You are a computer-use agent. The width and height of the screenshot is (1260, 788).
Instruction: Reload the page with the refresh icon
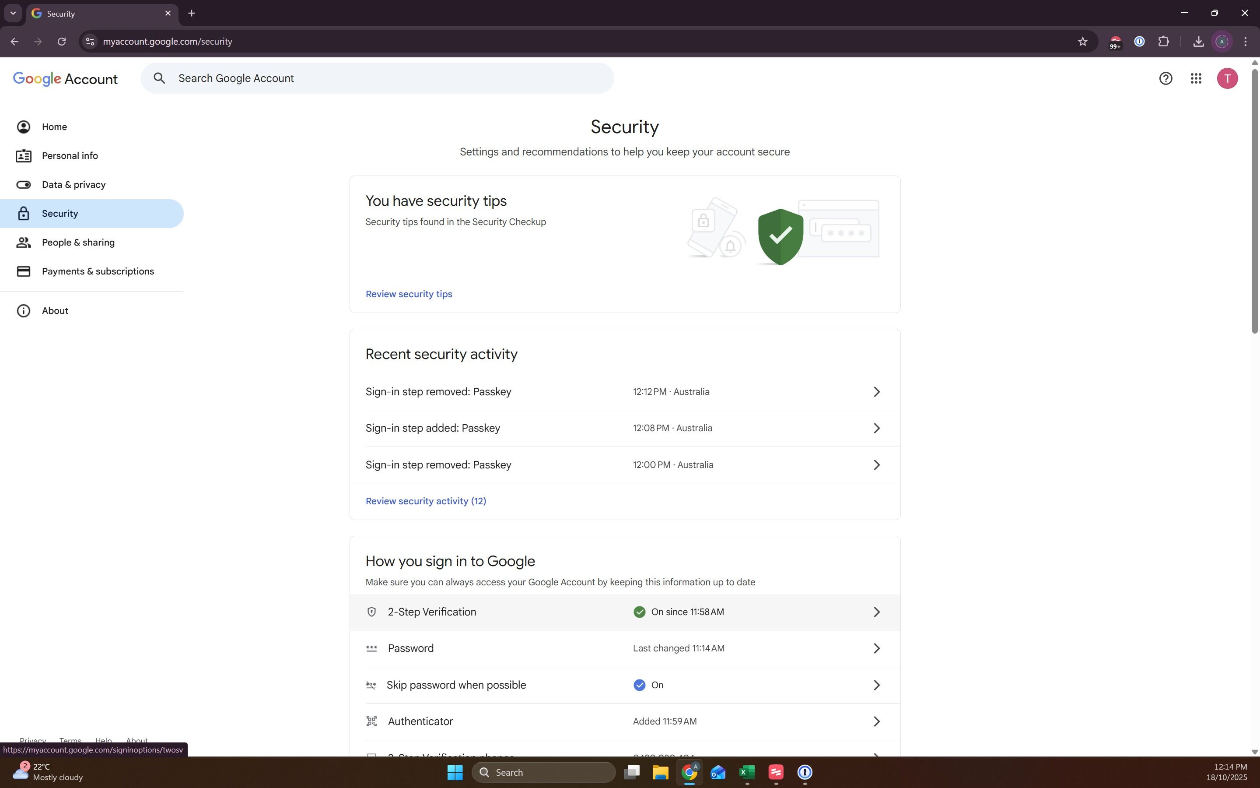click(x=61, y=42)
